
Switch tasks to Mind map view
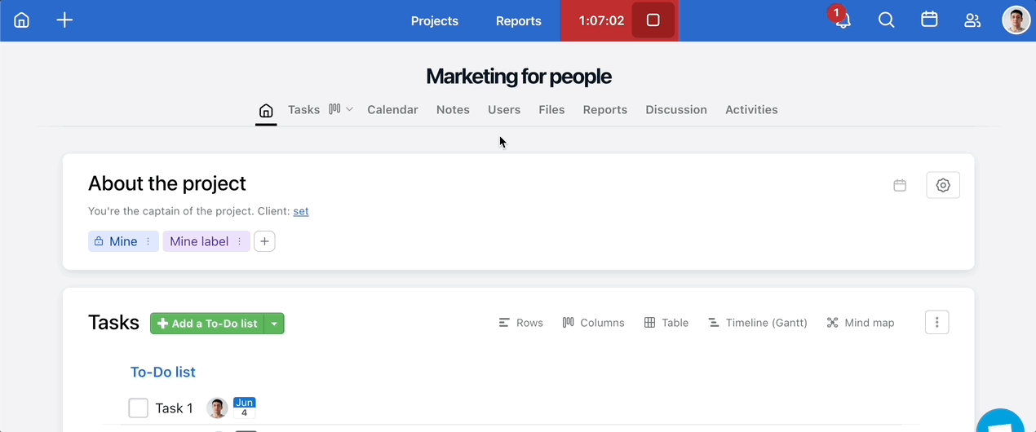(860, 323)
